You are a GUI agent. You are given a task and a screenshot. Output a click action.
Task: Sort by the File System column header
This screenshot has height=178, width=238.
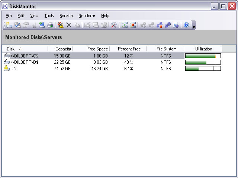165,49
